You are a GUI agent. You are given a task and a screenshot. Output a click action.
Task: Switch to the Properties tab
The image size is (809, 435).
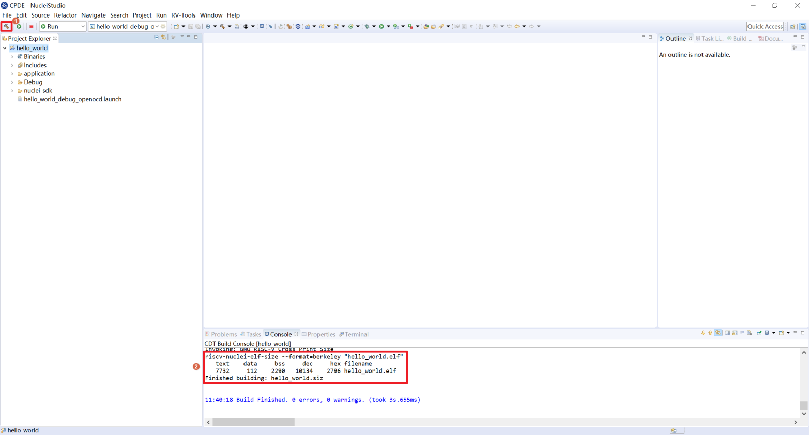(x=318, y=334)
